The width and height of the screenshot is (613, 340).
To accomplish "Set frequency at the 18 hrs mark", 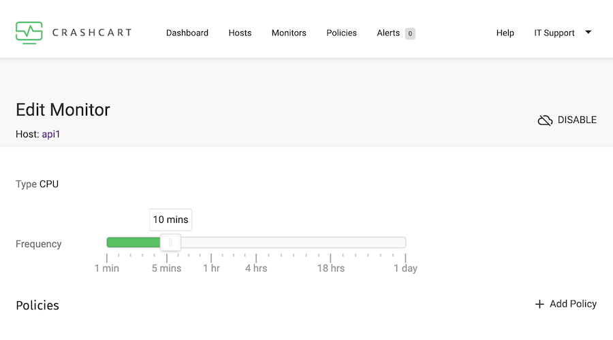I will 331,258.
